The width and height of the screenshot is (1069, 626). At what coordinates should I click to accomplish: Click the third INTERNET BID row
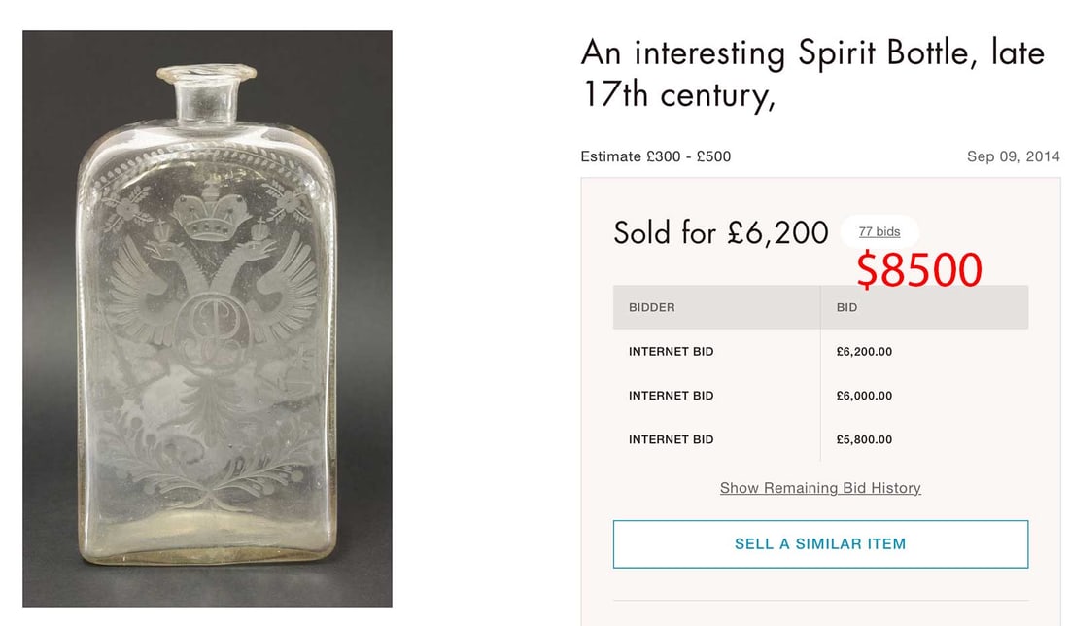pyautogui.click(x=671, y=439)
